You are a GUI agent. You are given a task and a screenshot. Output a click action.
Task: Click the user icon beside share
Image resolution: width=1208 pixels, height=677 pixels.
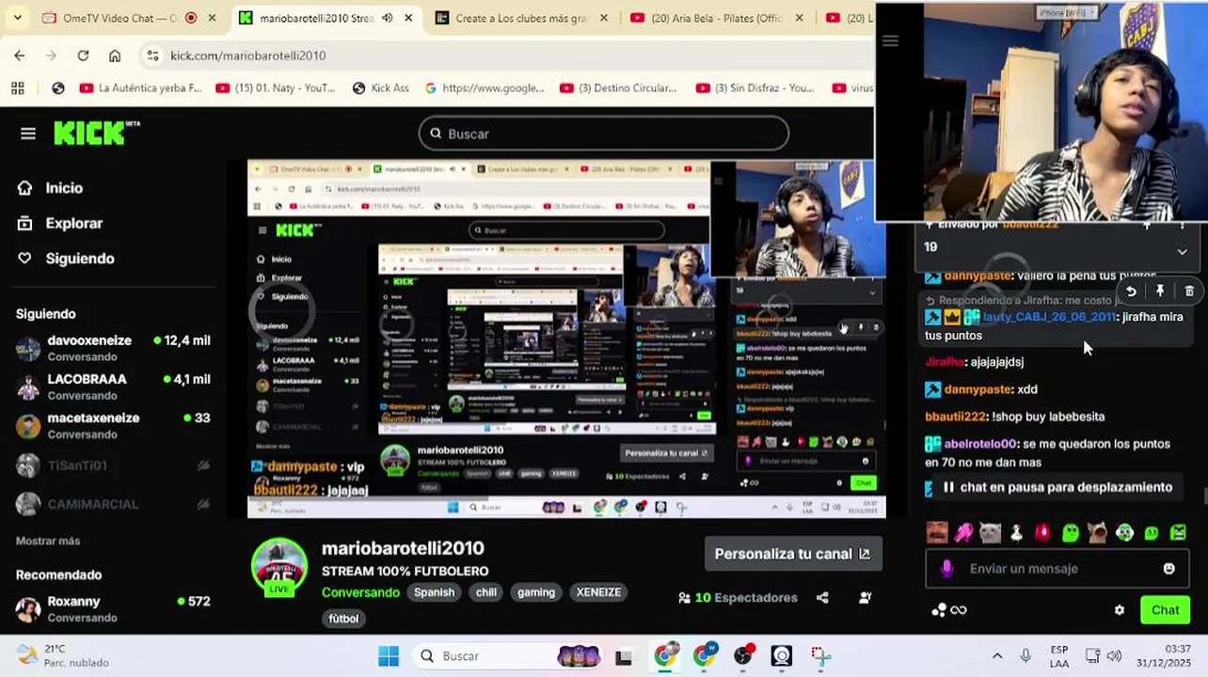(x=866, y=597)
